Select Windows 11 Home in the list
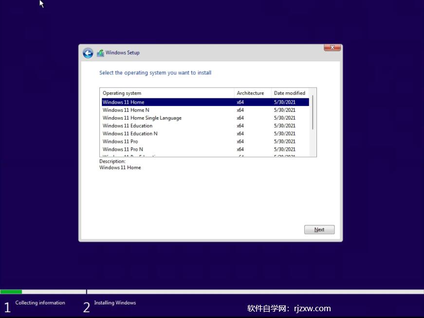This screenshot has width=424, height=318. (146, 102)
